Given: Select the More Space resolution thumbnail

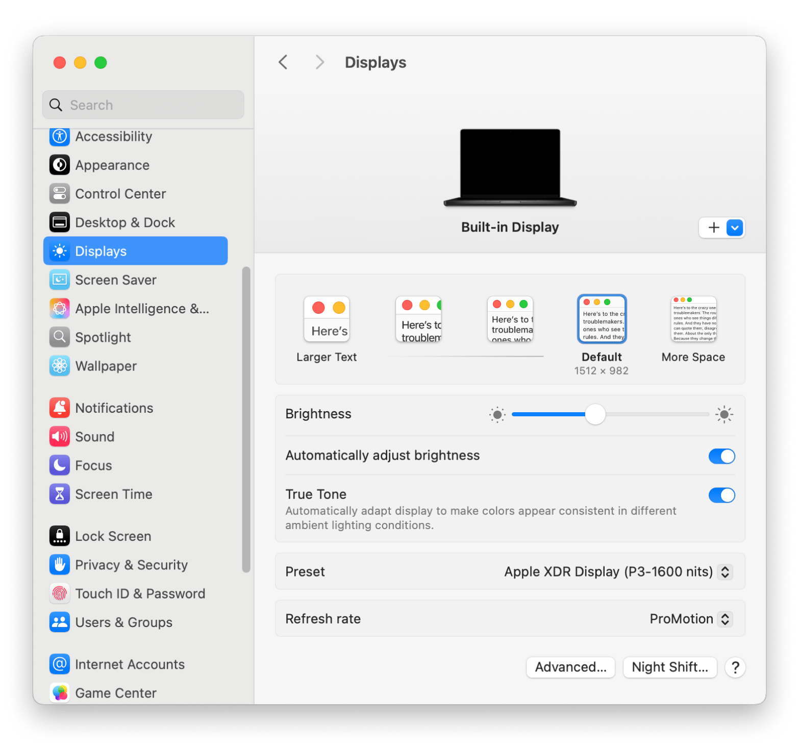Looking at the screenshot, I should pos(693,319).
